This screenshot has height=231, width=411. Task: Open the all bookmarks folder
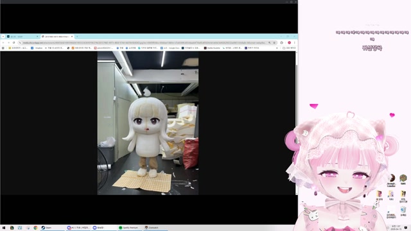point(289,48)
